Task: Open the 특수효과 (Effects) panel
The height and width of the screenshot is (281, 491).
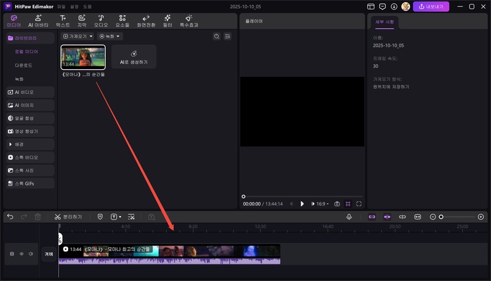Action: point(190,21)
